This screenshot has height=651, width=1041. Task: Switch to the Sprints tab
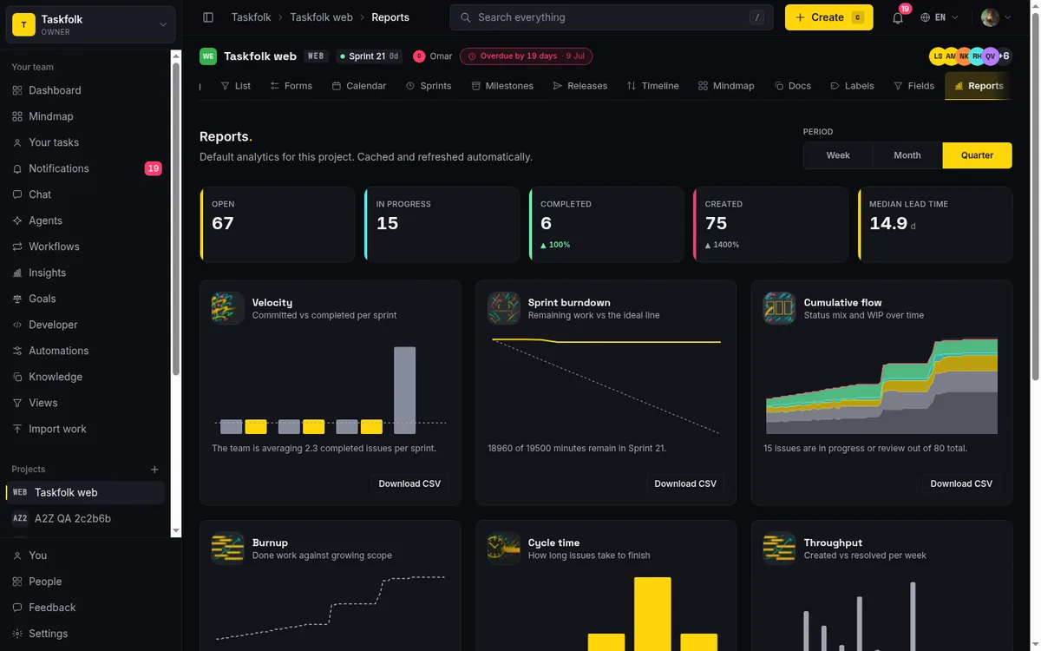coord(429,86)
